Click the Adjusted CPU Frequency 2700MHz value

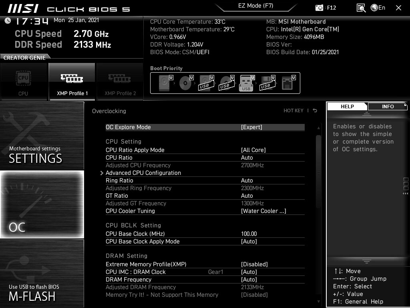coord(252,165)
